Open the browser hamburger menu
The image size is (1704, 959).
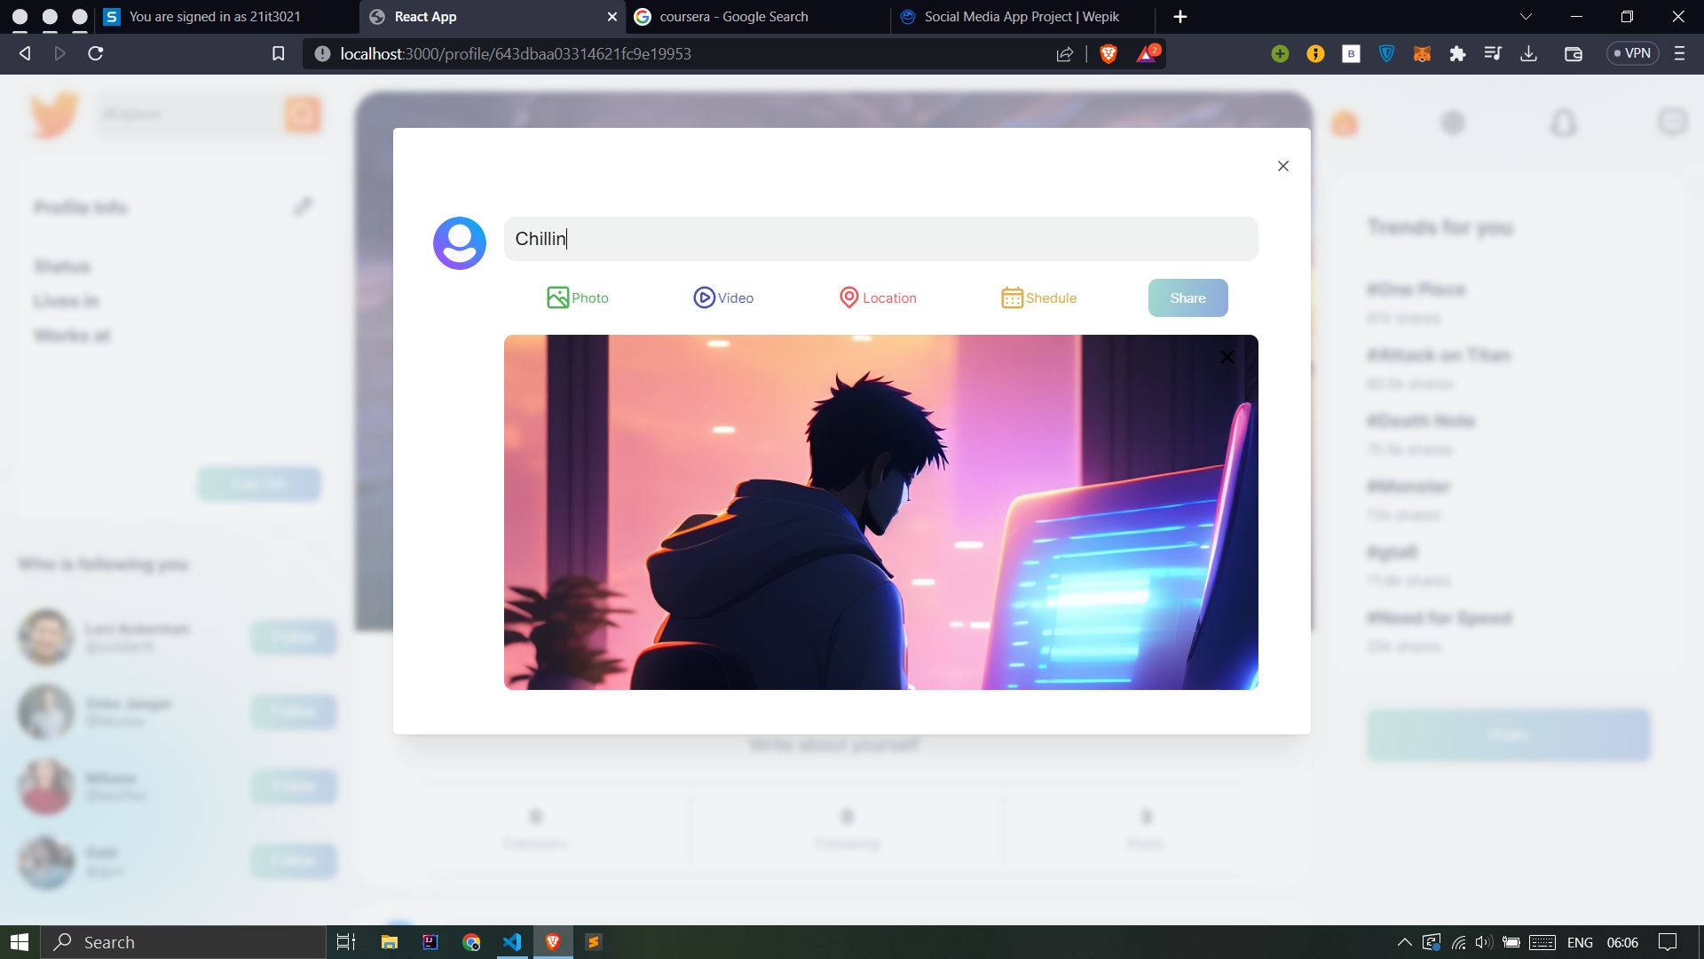pyautogui.click(x=1679, y=53)
